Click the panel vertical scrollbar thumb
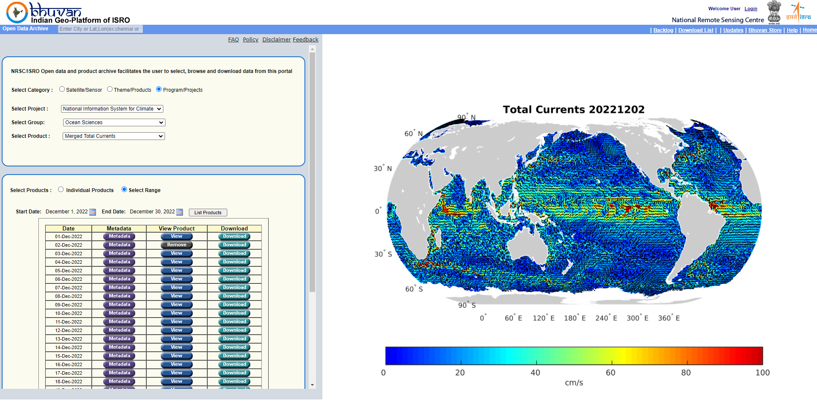 coord(312,172)
